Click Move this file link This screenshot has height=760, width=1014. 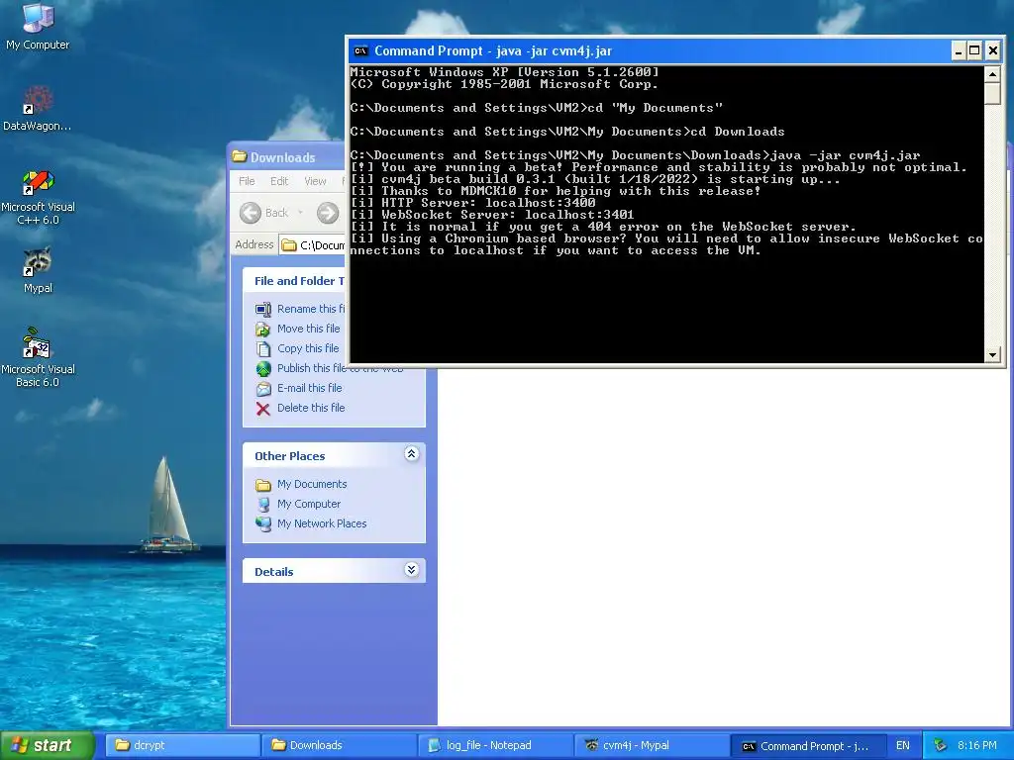pos(309,329)
